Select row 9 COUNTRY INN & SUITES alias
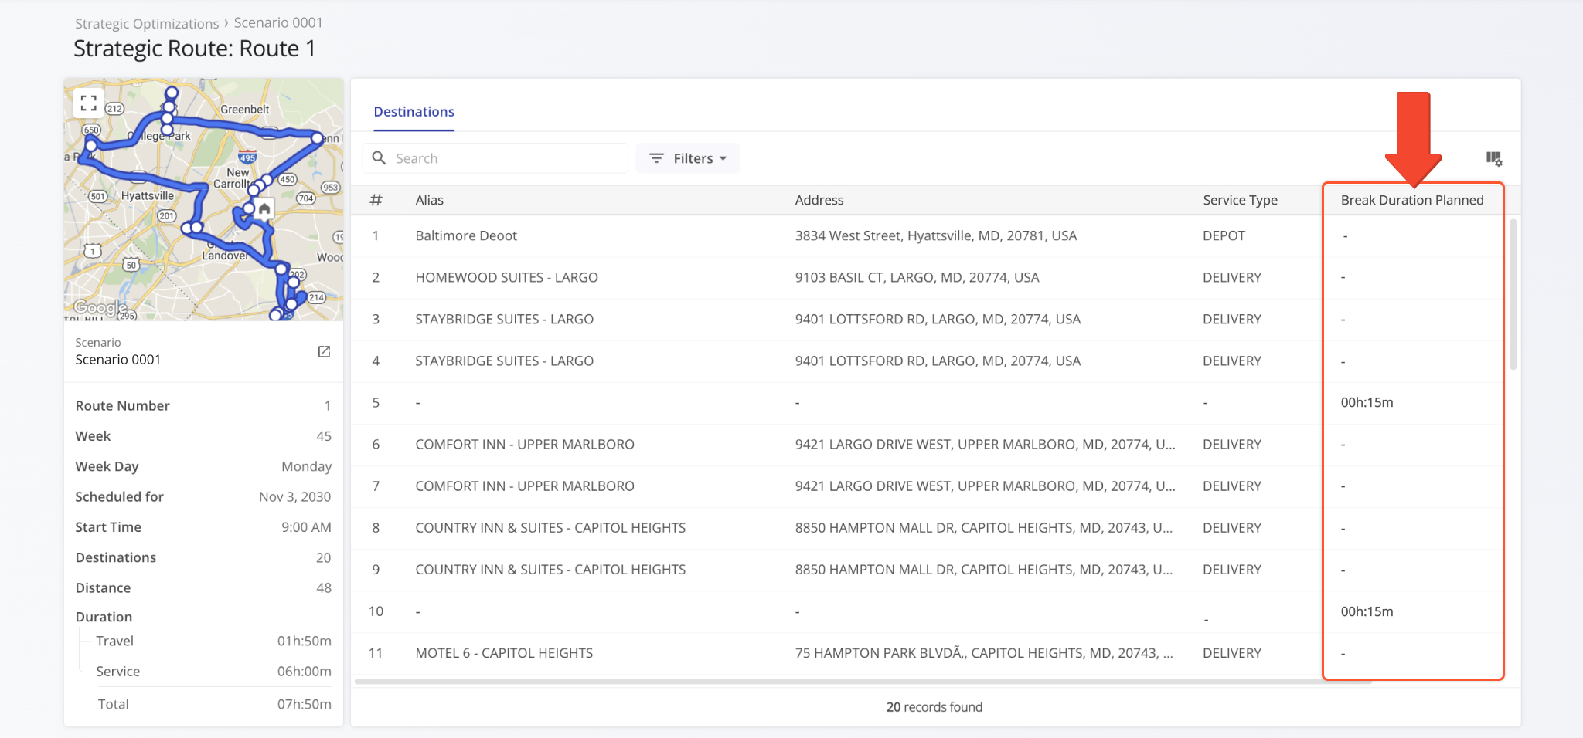 click(550, 569)
